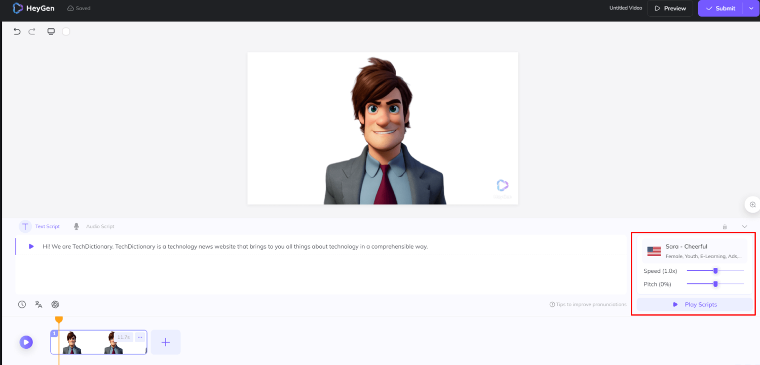Switch to the Text Script tab
The width and height of the screenshot is (760, 365).
pos(40,226)
